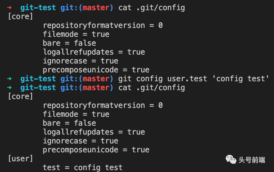Image resolution: width=274 pixels, height=172 pixels.
Task: Click the first 'bare = false' line
Action: (69, 43)
